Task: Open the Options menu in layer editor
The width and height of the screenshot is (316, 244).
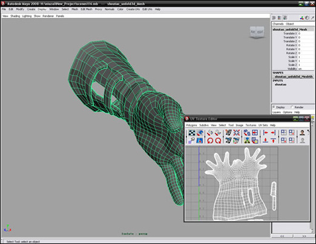Action: (x=288, y=112)
